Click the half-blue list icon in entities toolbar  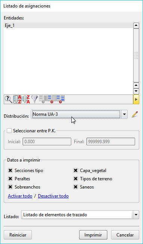pos(52,99)
